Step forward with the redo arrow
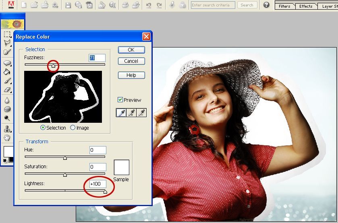This screenshot has height=223, width=338. (159, 5)
